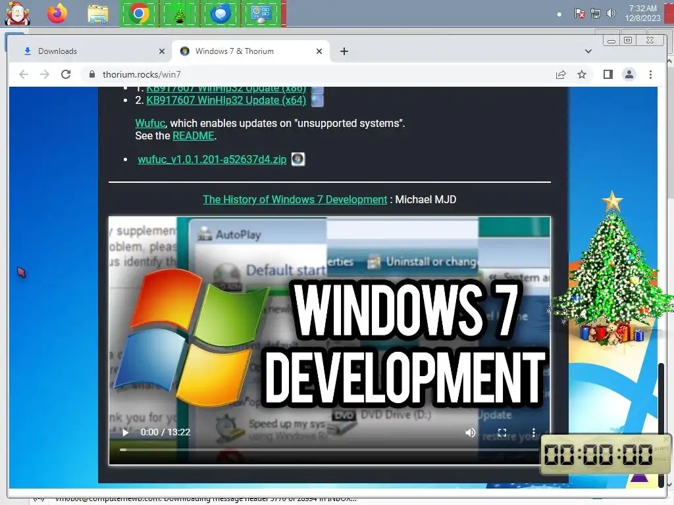The image size is (674, 505).
Task: Share this page icon
Action: [561, 75]
